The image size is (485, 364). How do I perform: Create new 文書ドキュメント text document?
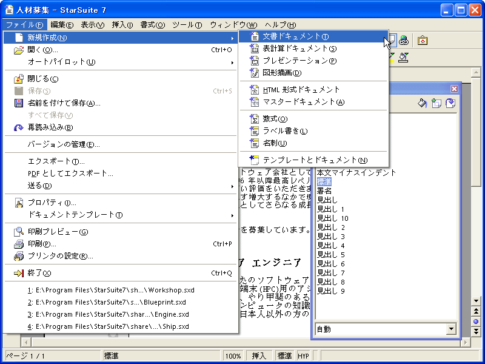pyautogui.click(x=313, y=36)
